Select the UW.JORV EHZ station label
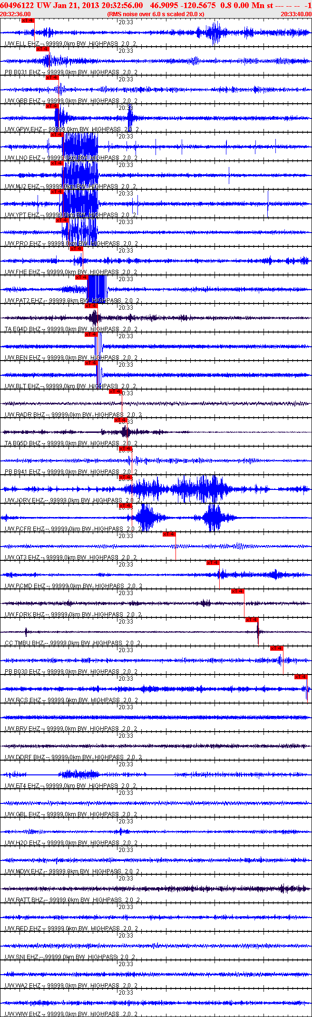Viewport: 312px width, 1017px height. [24, 500]
